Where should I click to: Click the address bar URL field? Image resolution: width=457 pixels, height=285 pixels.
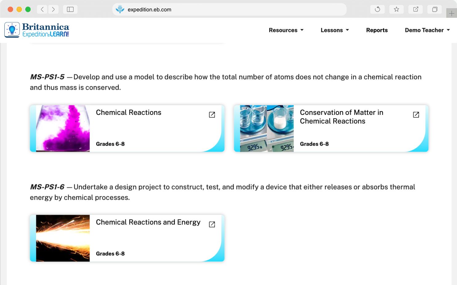(149, 9)
